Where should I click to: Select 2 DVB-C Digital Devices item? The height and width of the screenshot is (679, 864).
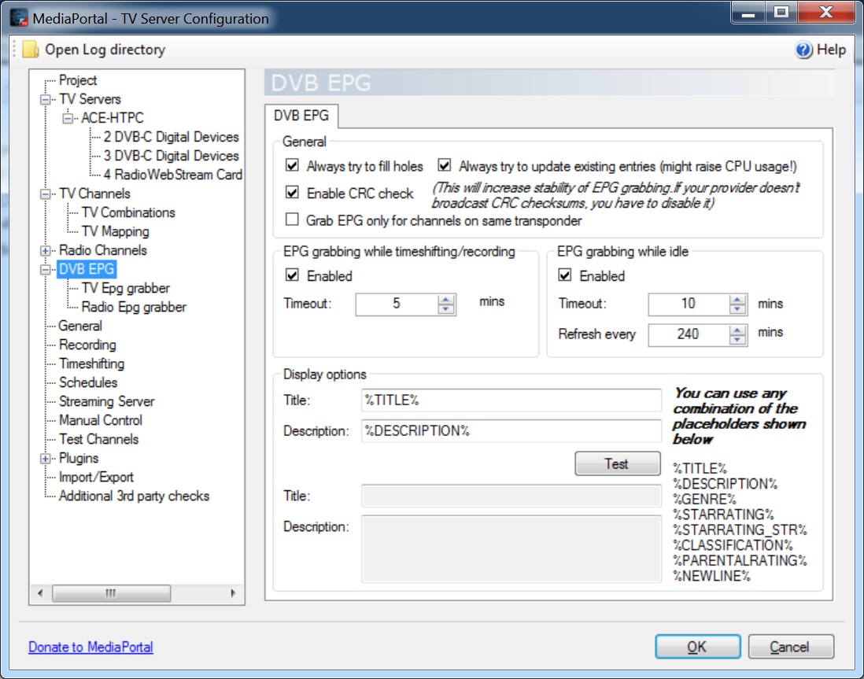coord(172,137)
